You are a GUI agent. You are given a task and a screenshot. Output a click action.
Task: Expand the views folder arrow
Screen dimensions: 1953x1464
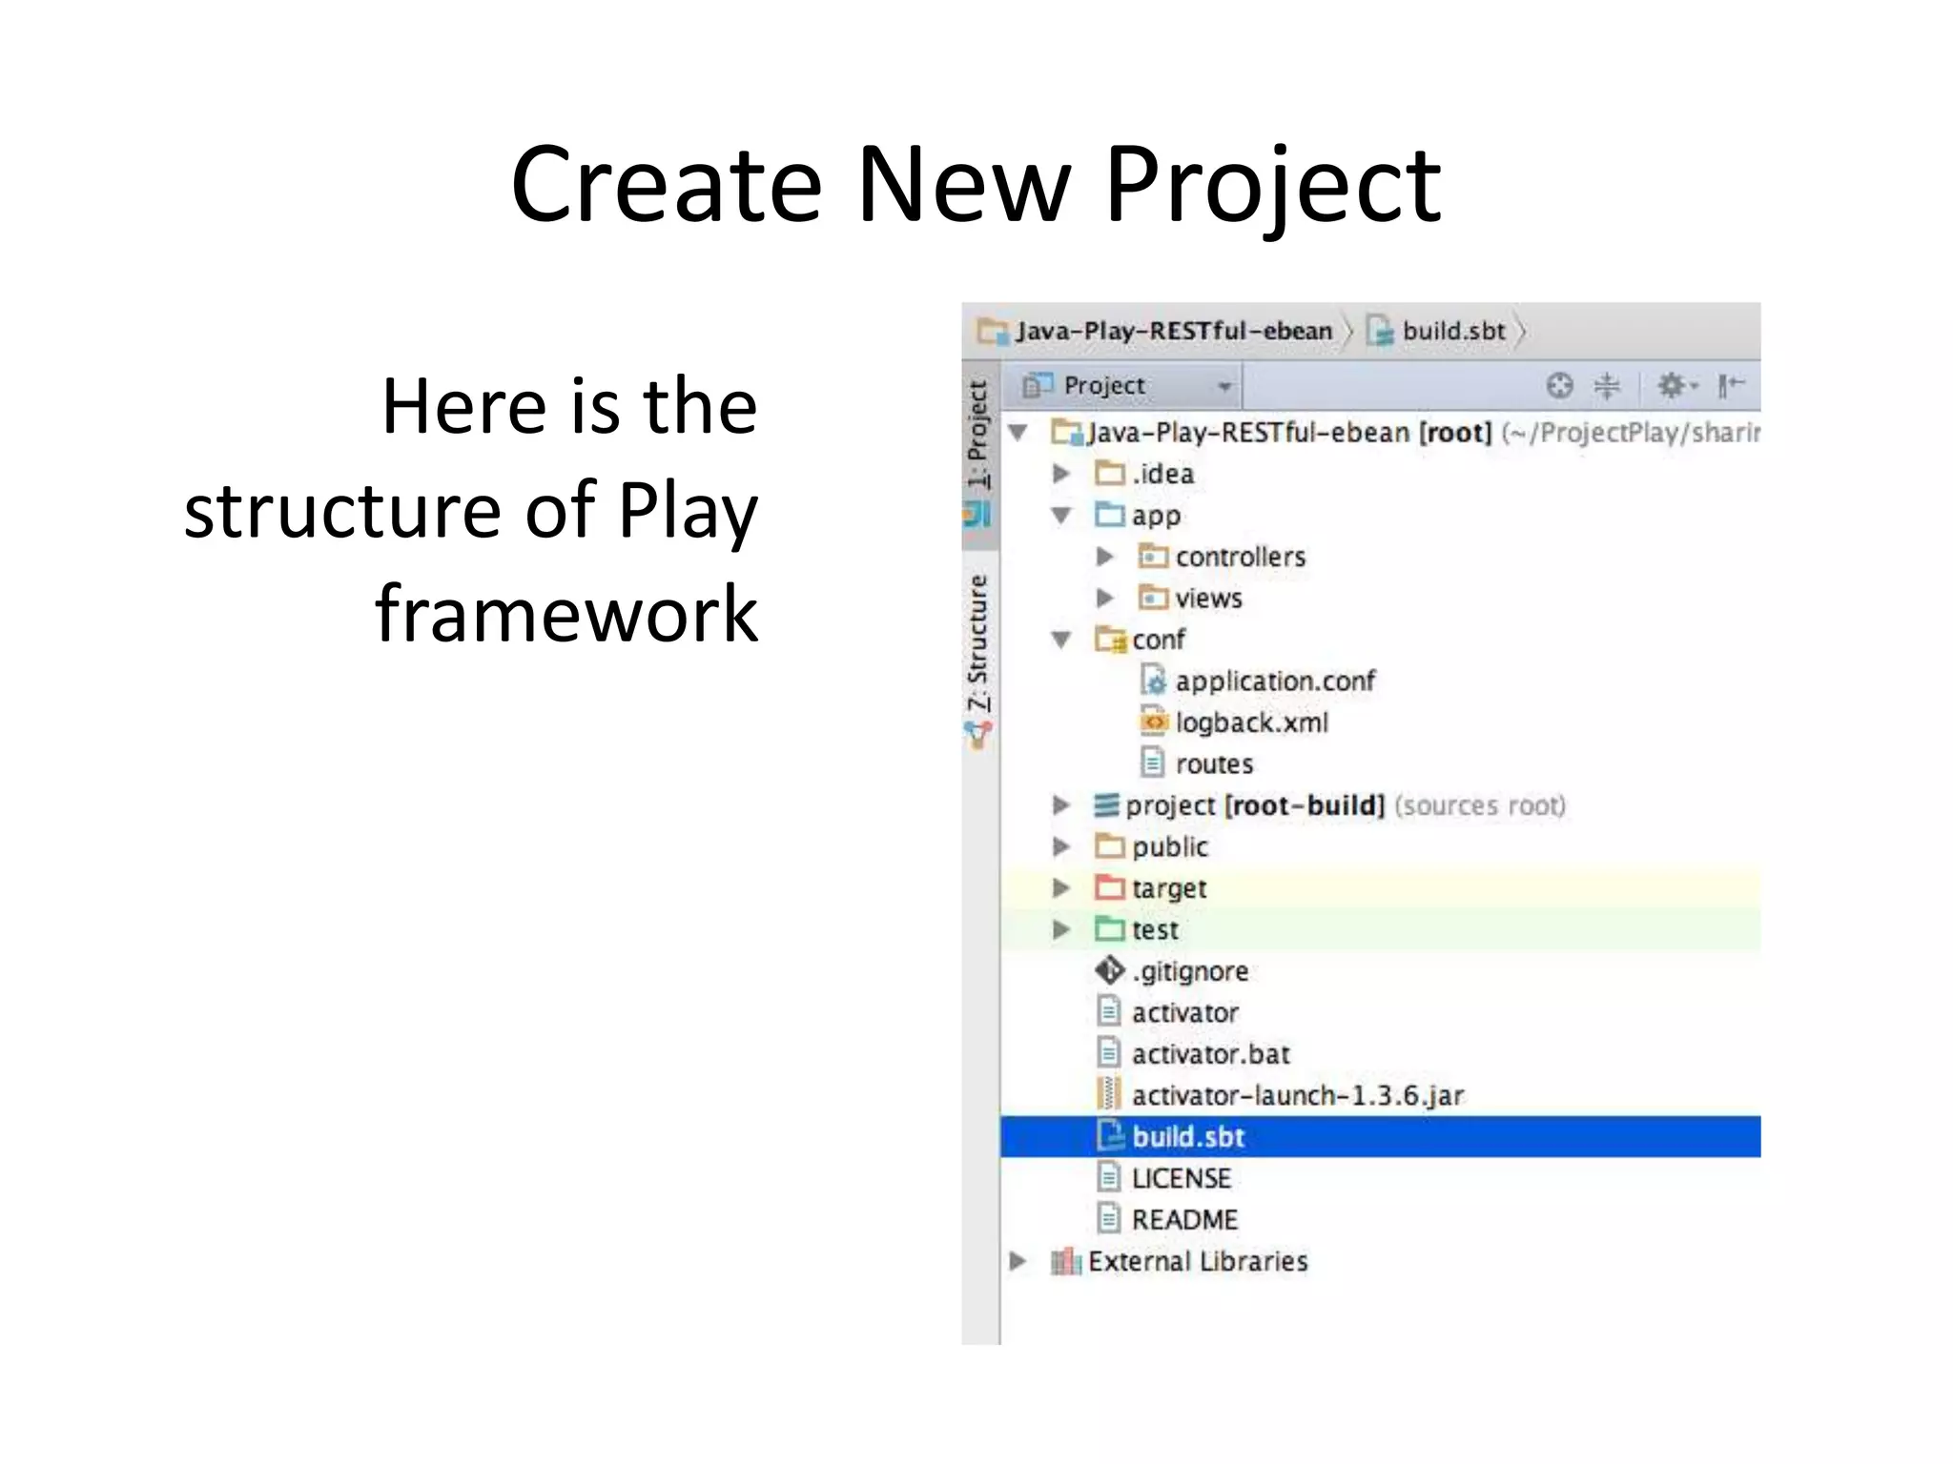[x=1104, y=599]
